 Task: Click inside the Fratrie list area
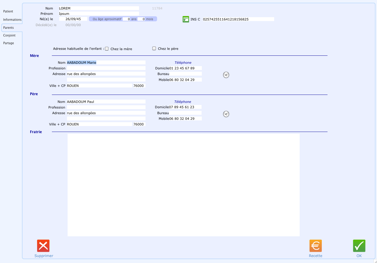[x=183, y=185]
